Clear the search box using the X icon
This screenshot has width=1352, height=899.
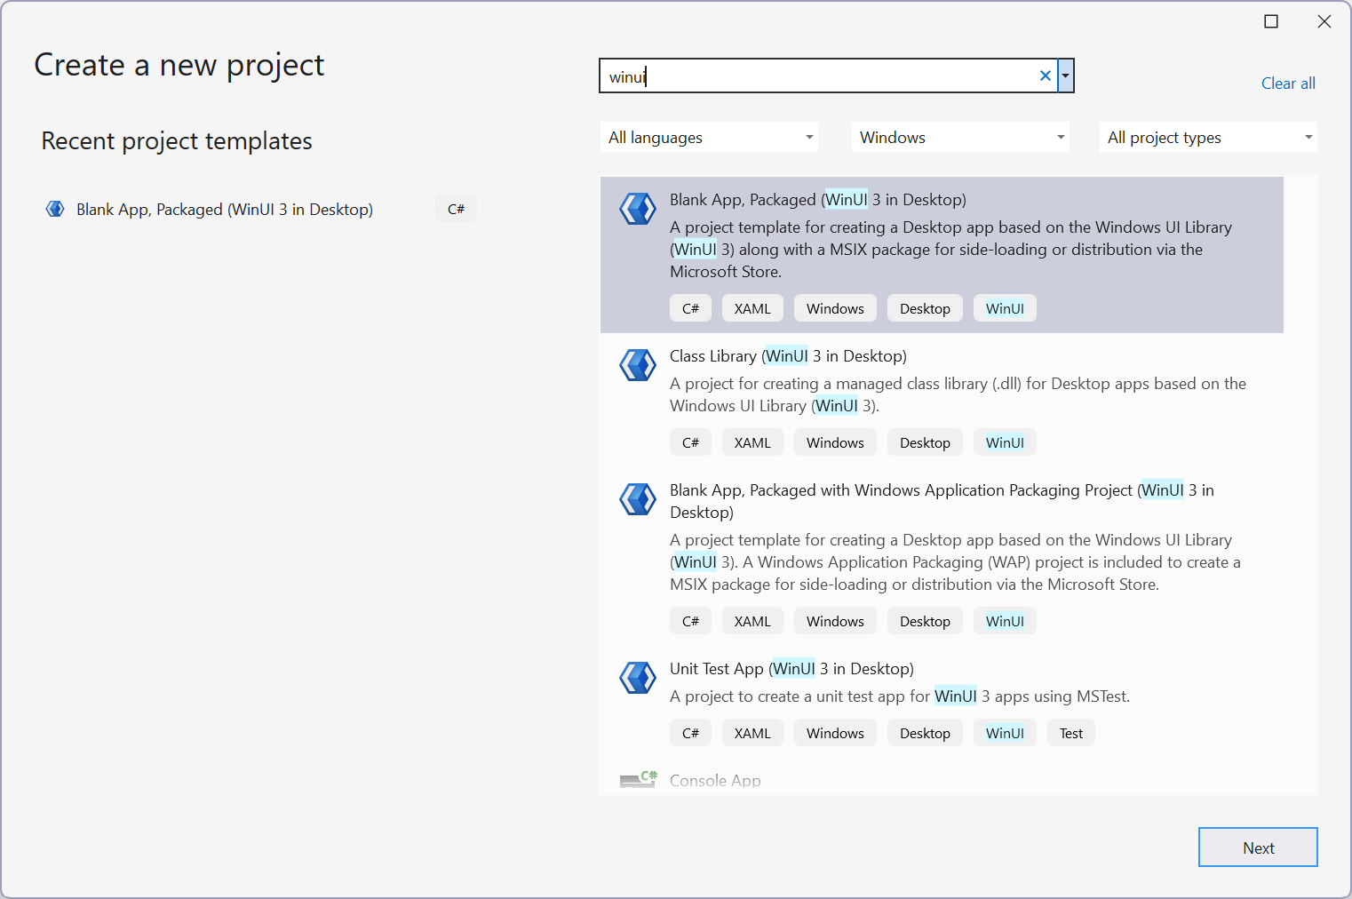1045,76
